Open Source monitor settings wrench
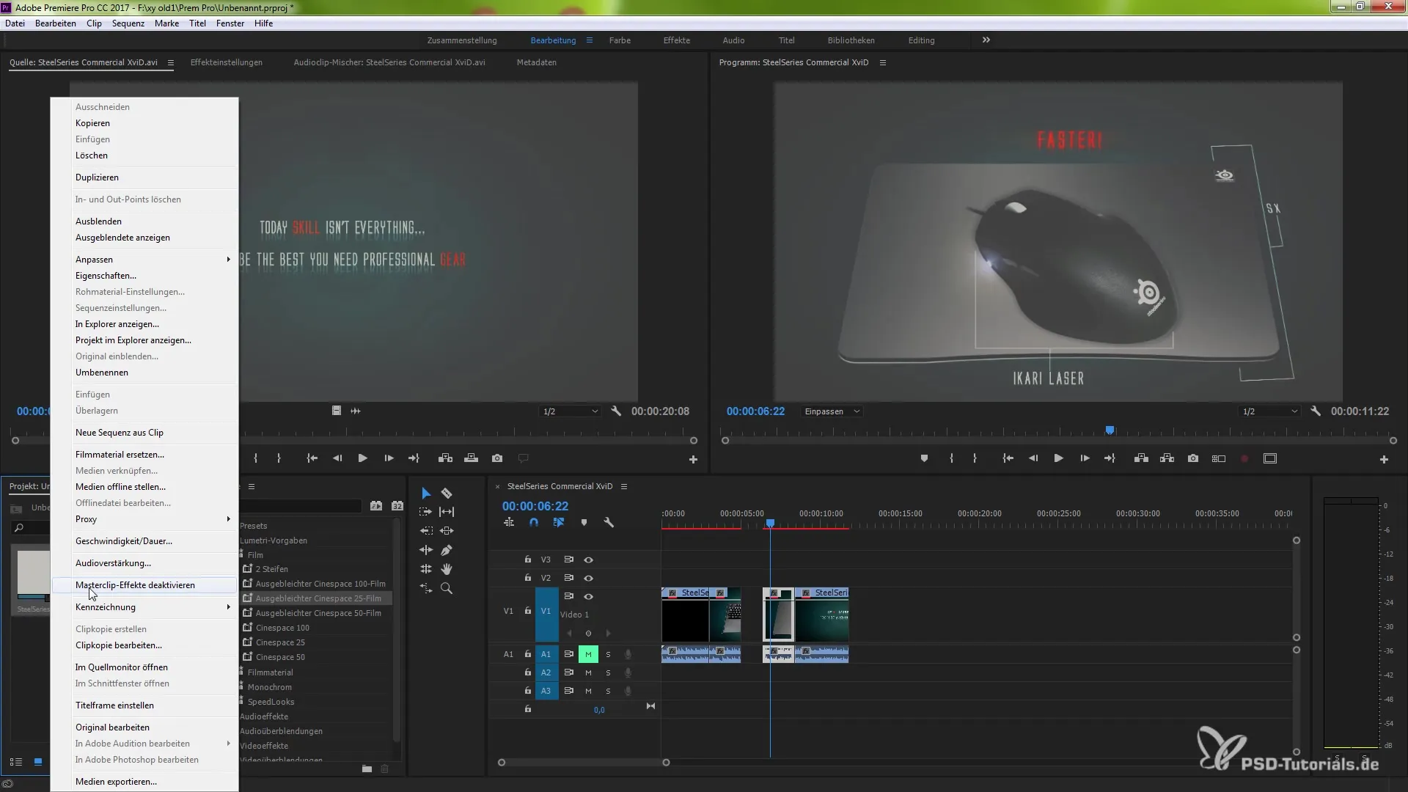Viewport: 1408px width, 792px height. click(x=616, y=411)
